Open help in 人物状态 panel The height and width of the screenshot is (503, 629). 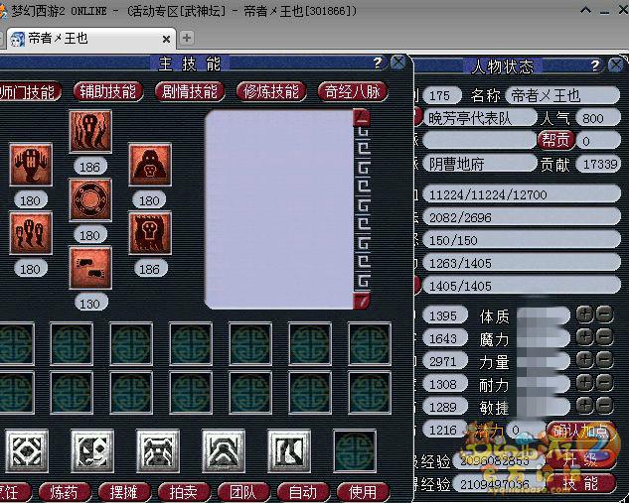[595, 64]
